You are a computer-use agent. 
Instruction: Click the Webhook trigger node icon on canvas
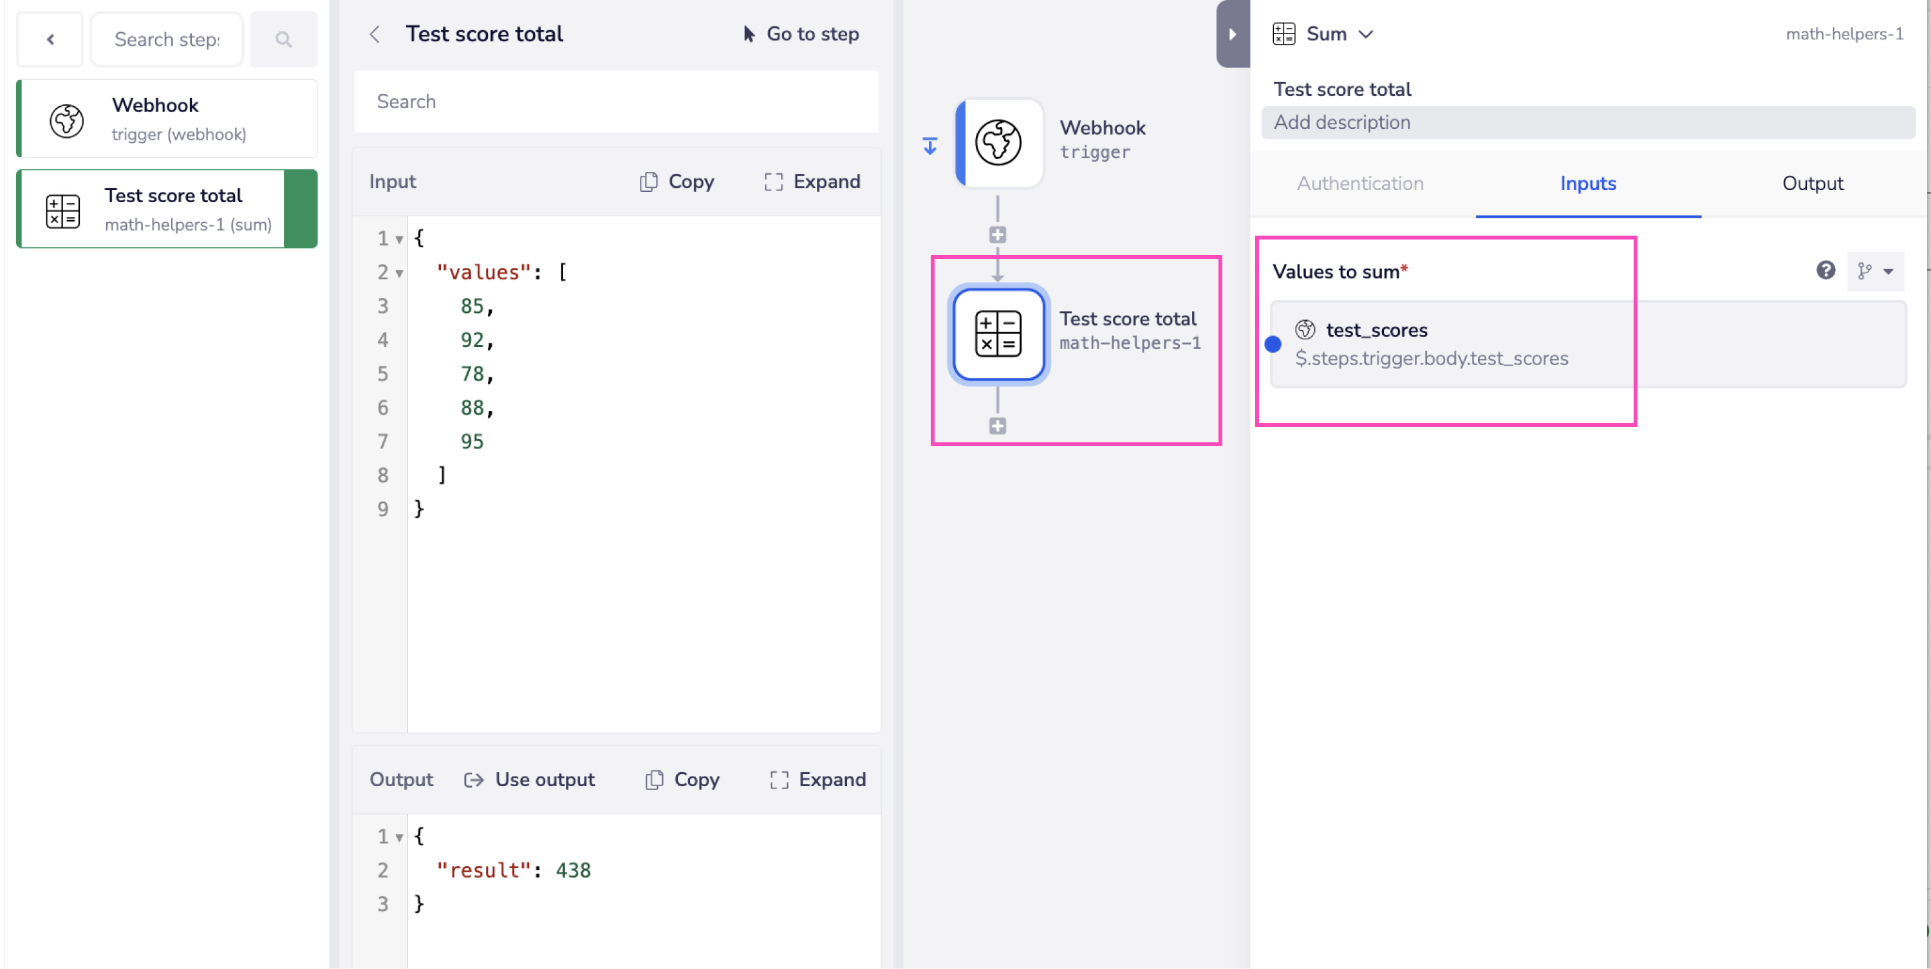(x=998, y=142)
